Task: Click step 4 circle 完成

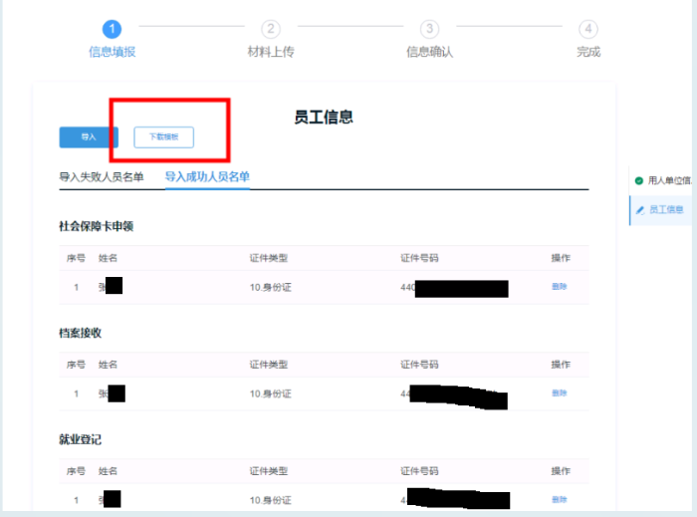Action: pyautogui.click(x=588, y=29)
